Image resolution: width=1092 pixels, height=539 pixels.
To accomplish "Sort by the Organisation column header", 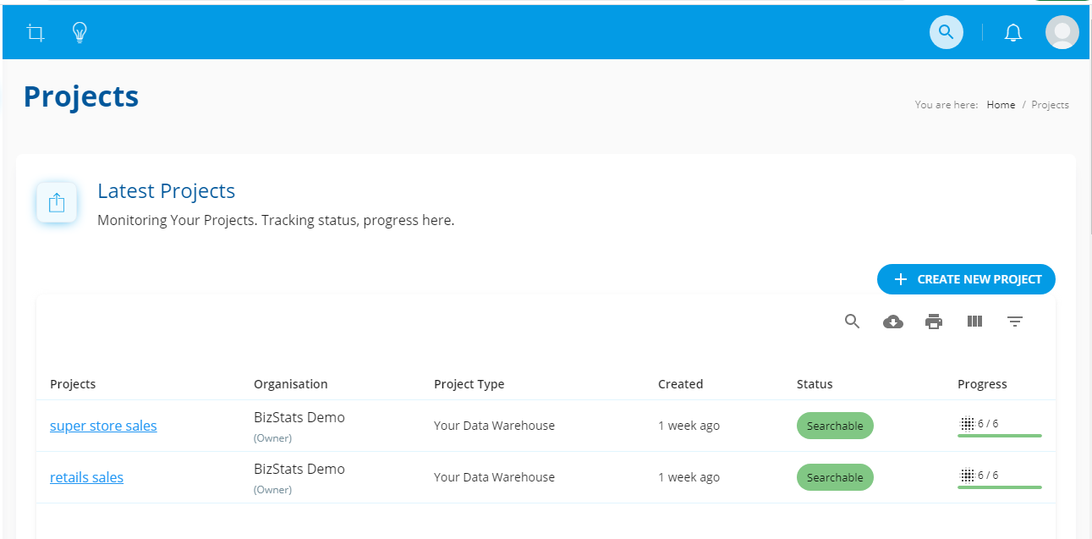I will point(290,384).
